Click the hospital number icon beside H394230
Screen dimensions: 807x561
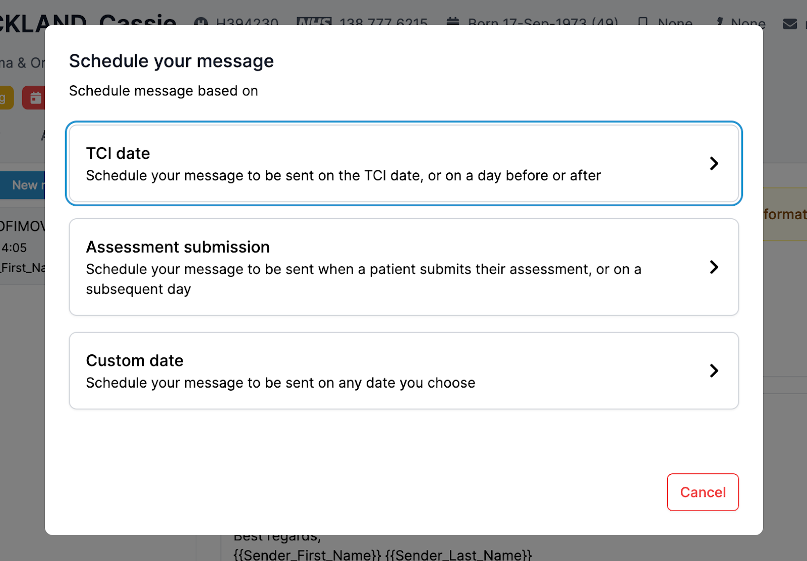coord(201,22)
